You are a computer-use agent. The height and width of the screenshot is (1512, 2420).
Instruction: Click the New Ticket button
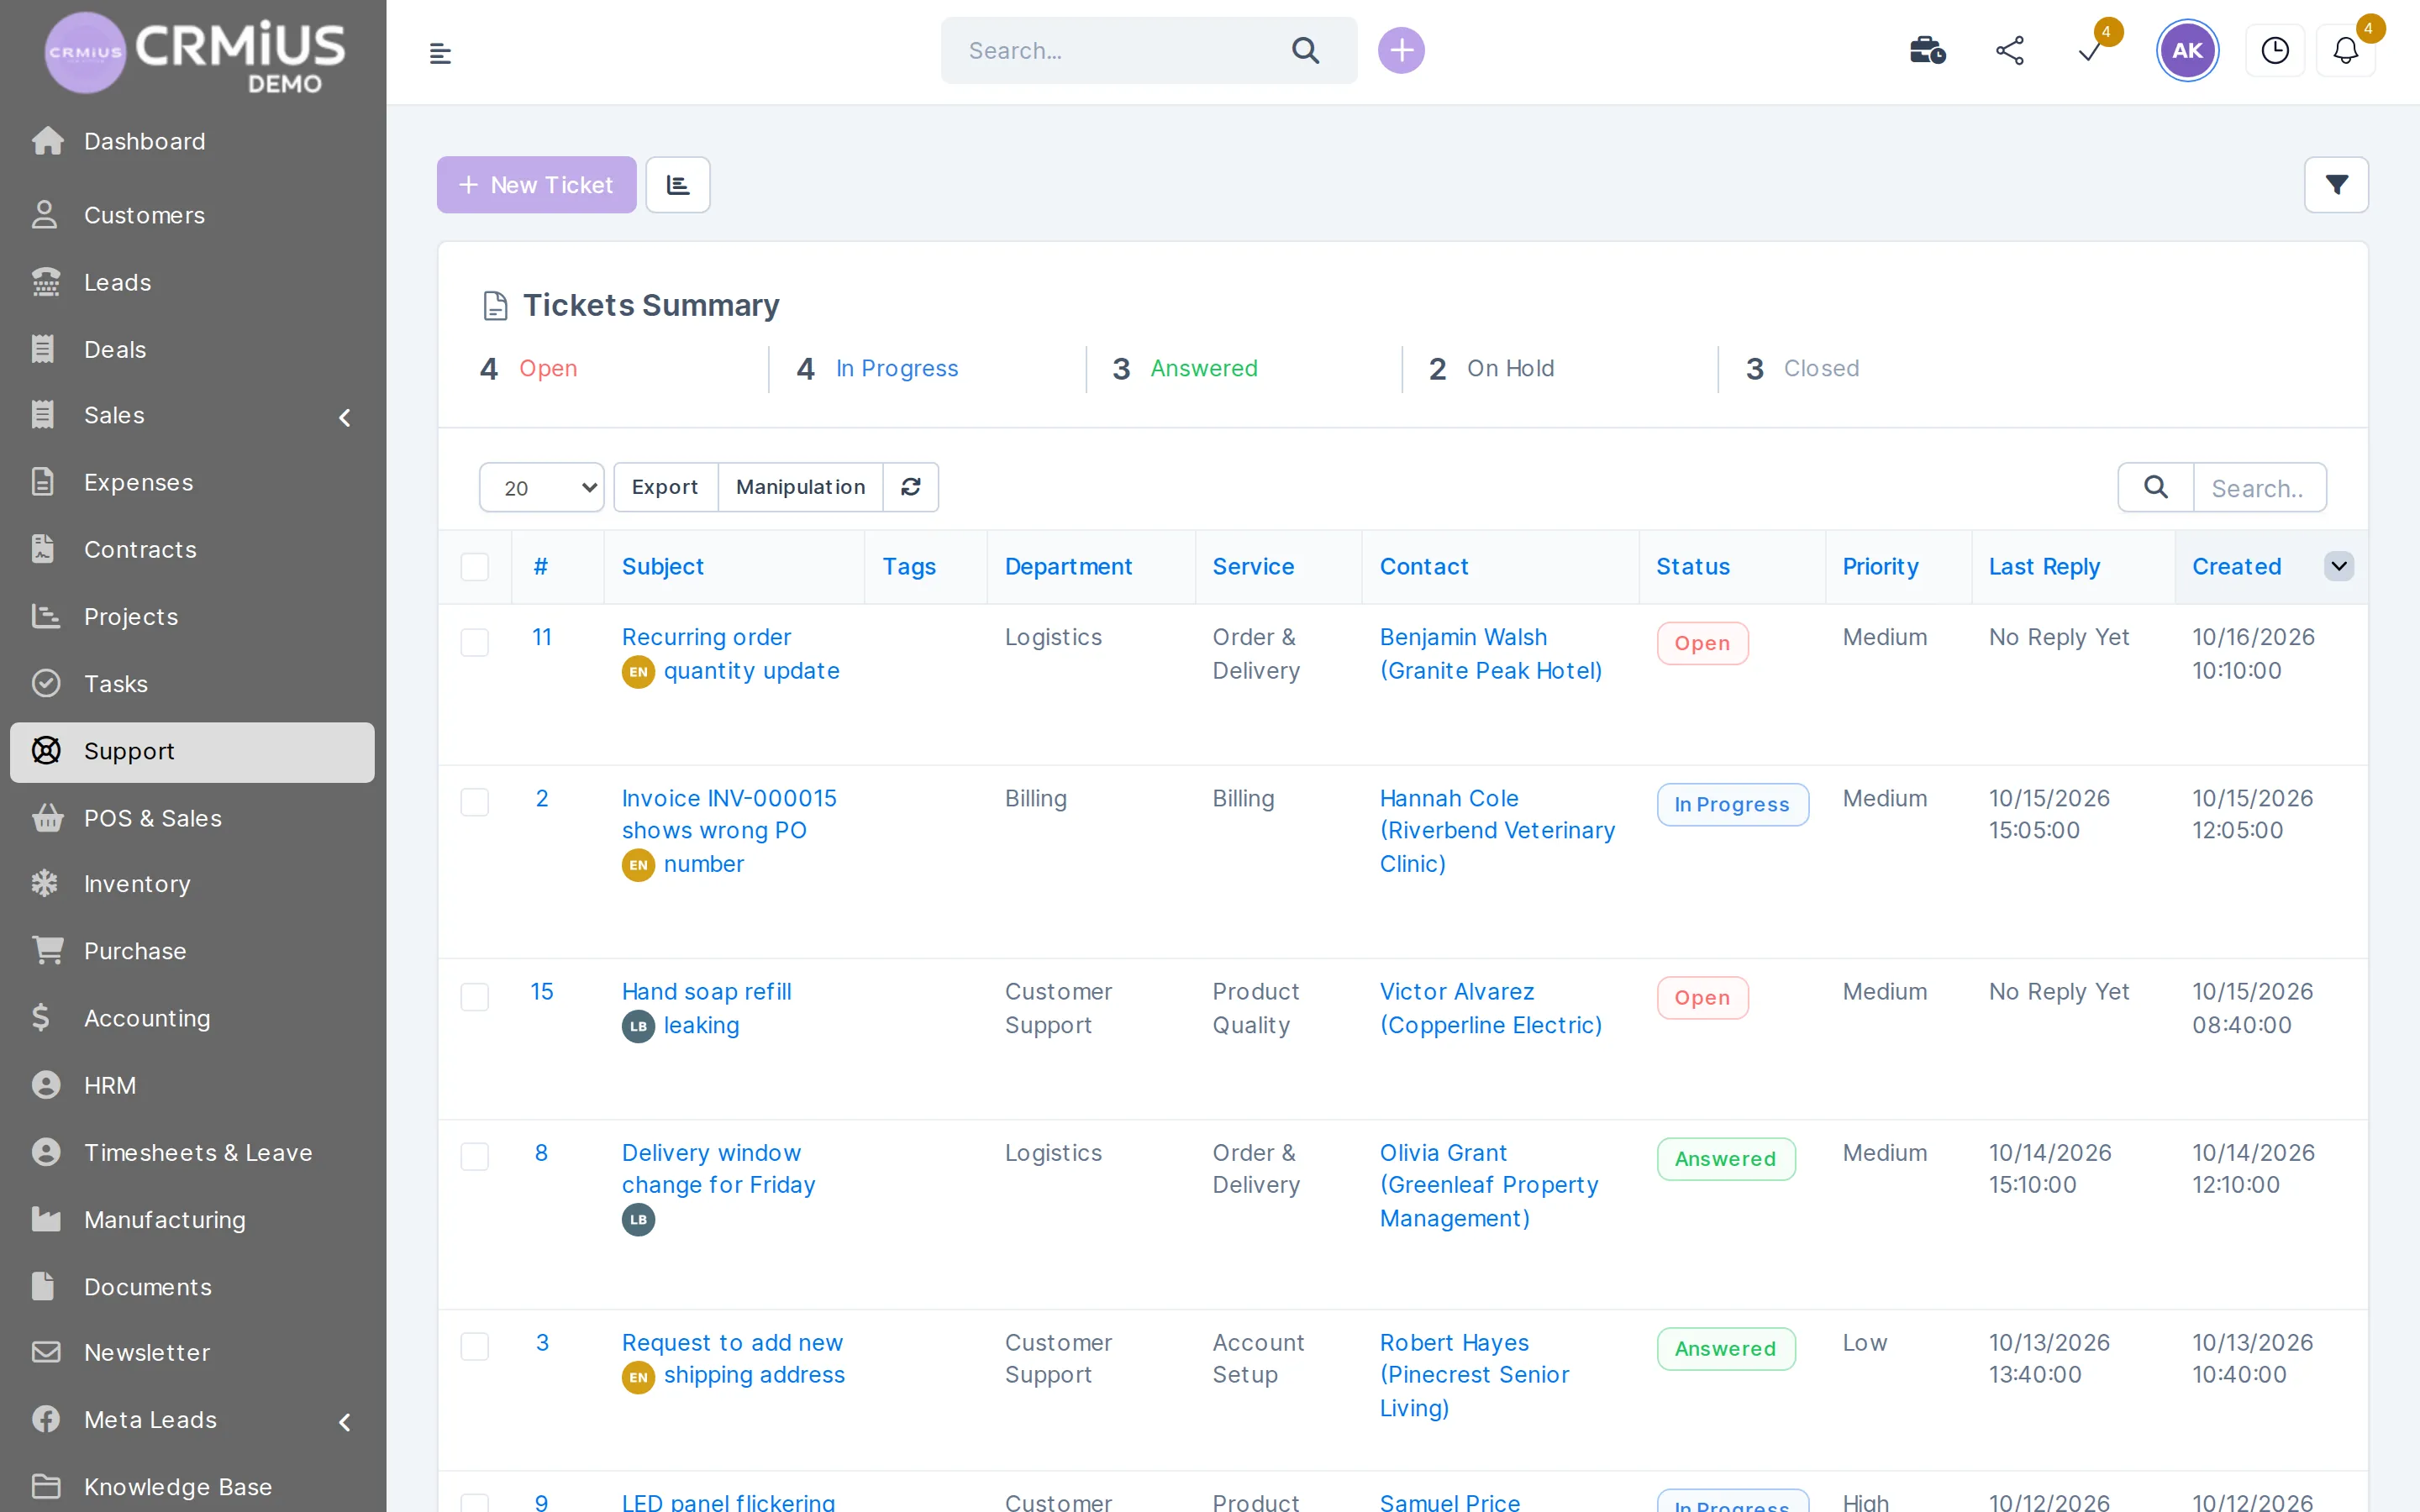[x=536, y=184]
